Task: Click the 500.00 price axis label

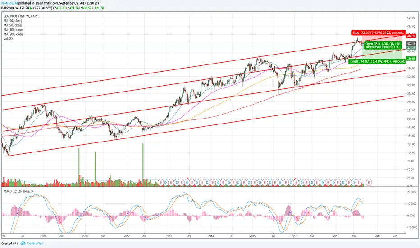Action: click(x=411, y=18)
